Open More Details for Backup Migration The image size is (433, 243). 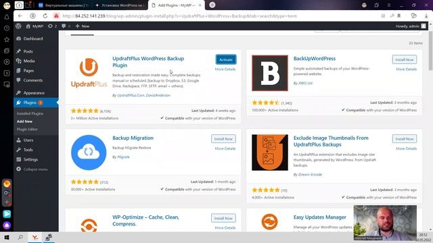(225, 148)
